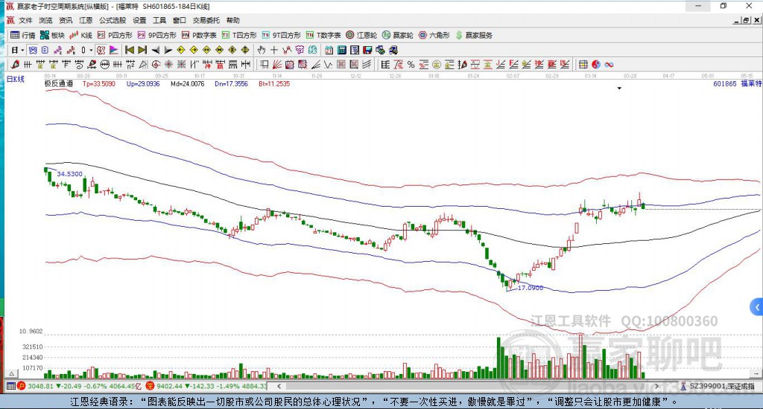Open the 板块 sector view
This screenshot has height=409, width=763.
53,35
